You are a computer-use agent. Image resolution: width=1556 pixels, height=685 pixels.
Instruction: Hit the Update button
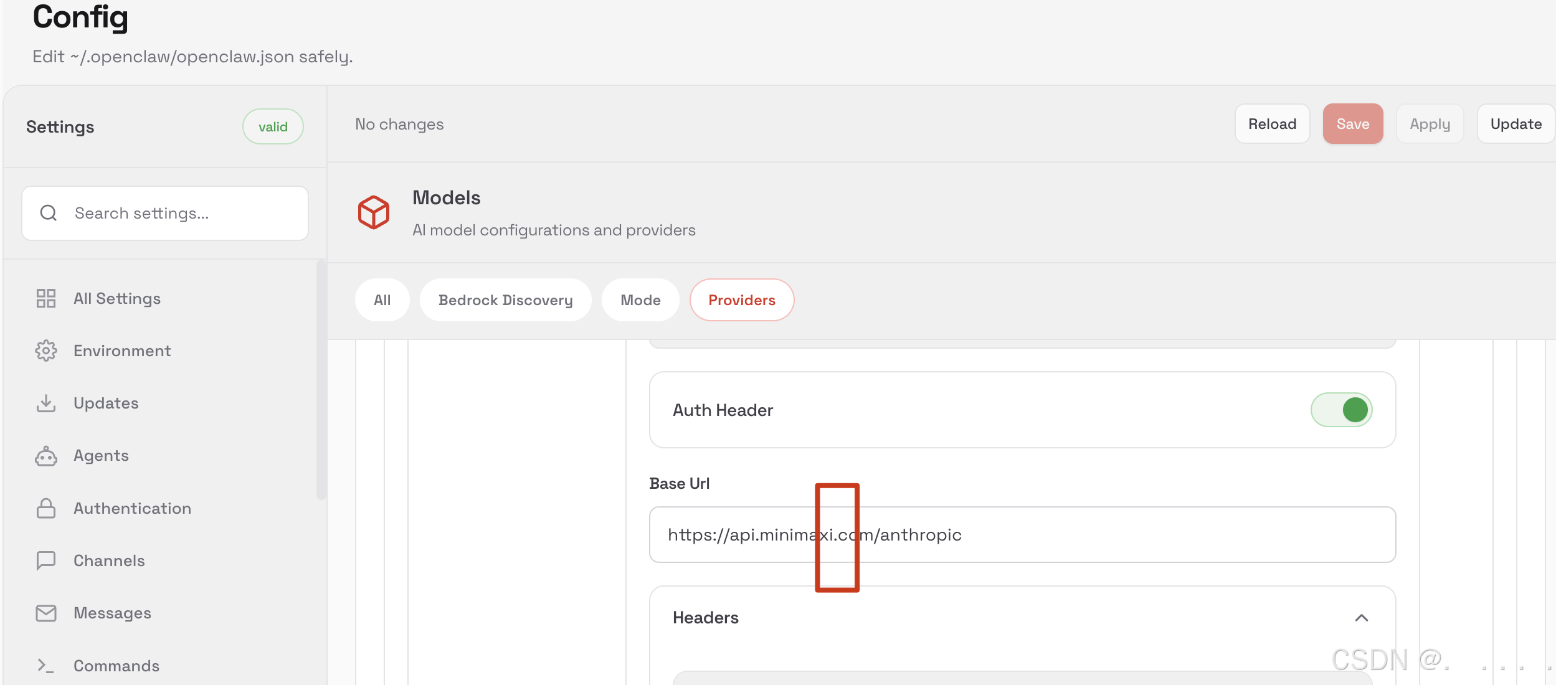(1516, 124)
